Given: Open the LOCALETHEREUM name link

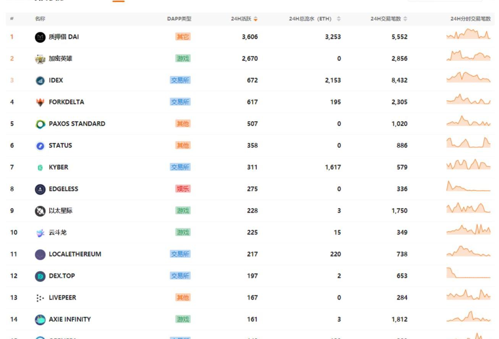Looking at the screenshot, I should tap(75, 254).
